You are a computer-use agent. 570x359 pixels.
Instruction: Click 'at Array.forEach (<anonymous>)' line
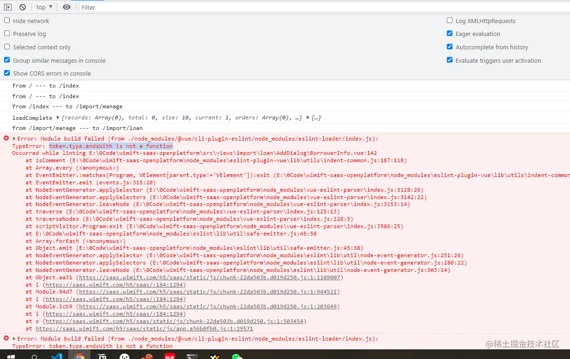coord(76,241)
